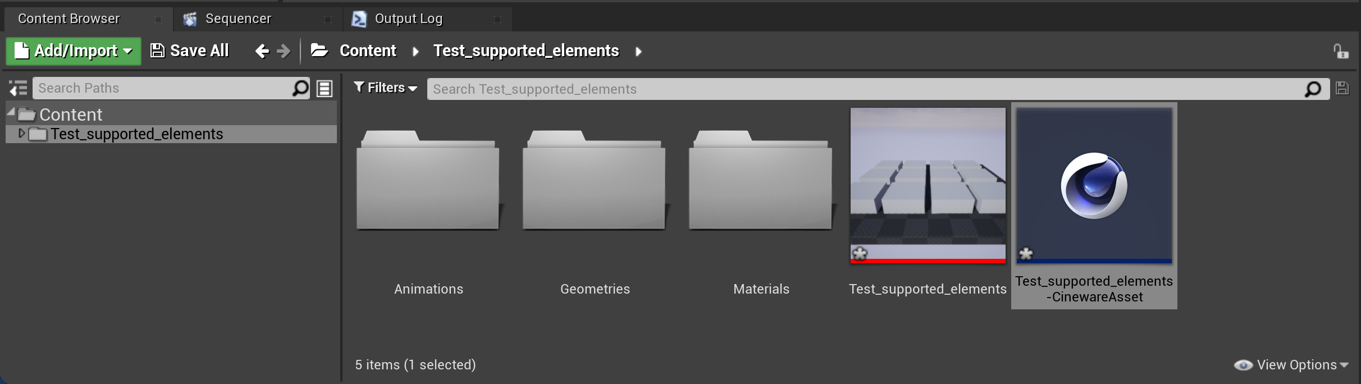Viewport: 1361px width, 384px height.
Task: Click the Materials folder label
Action: coord(761,289)
